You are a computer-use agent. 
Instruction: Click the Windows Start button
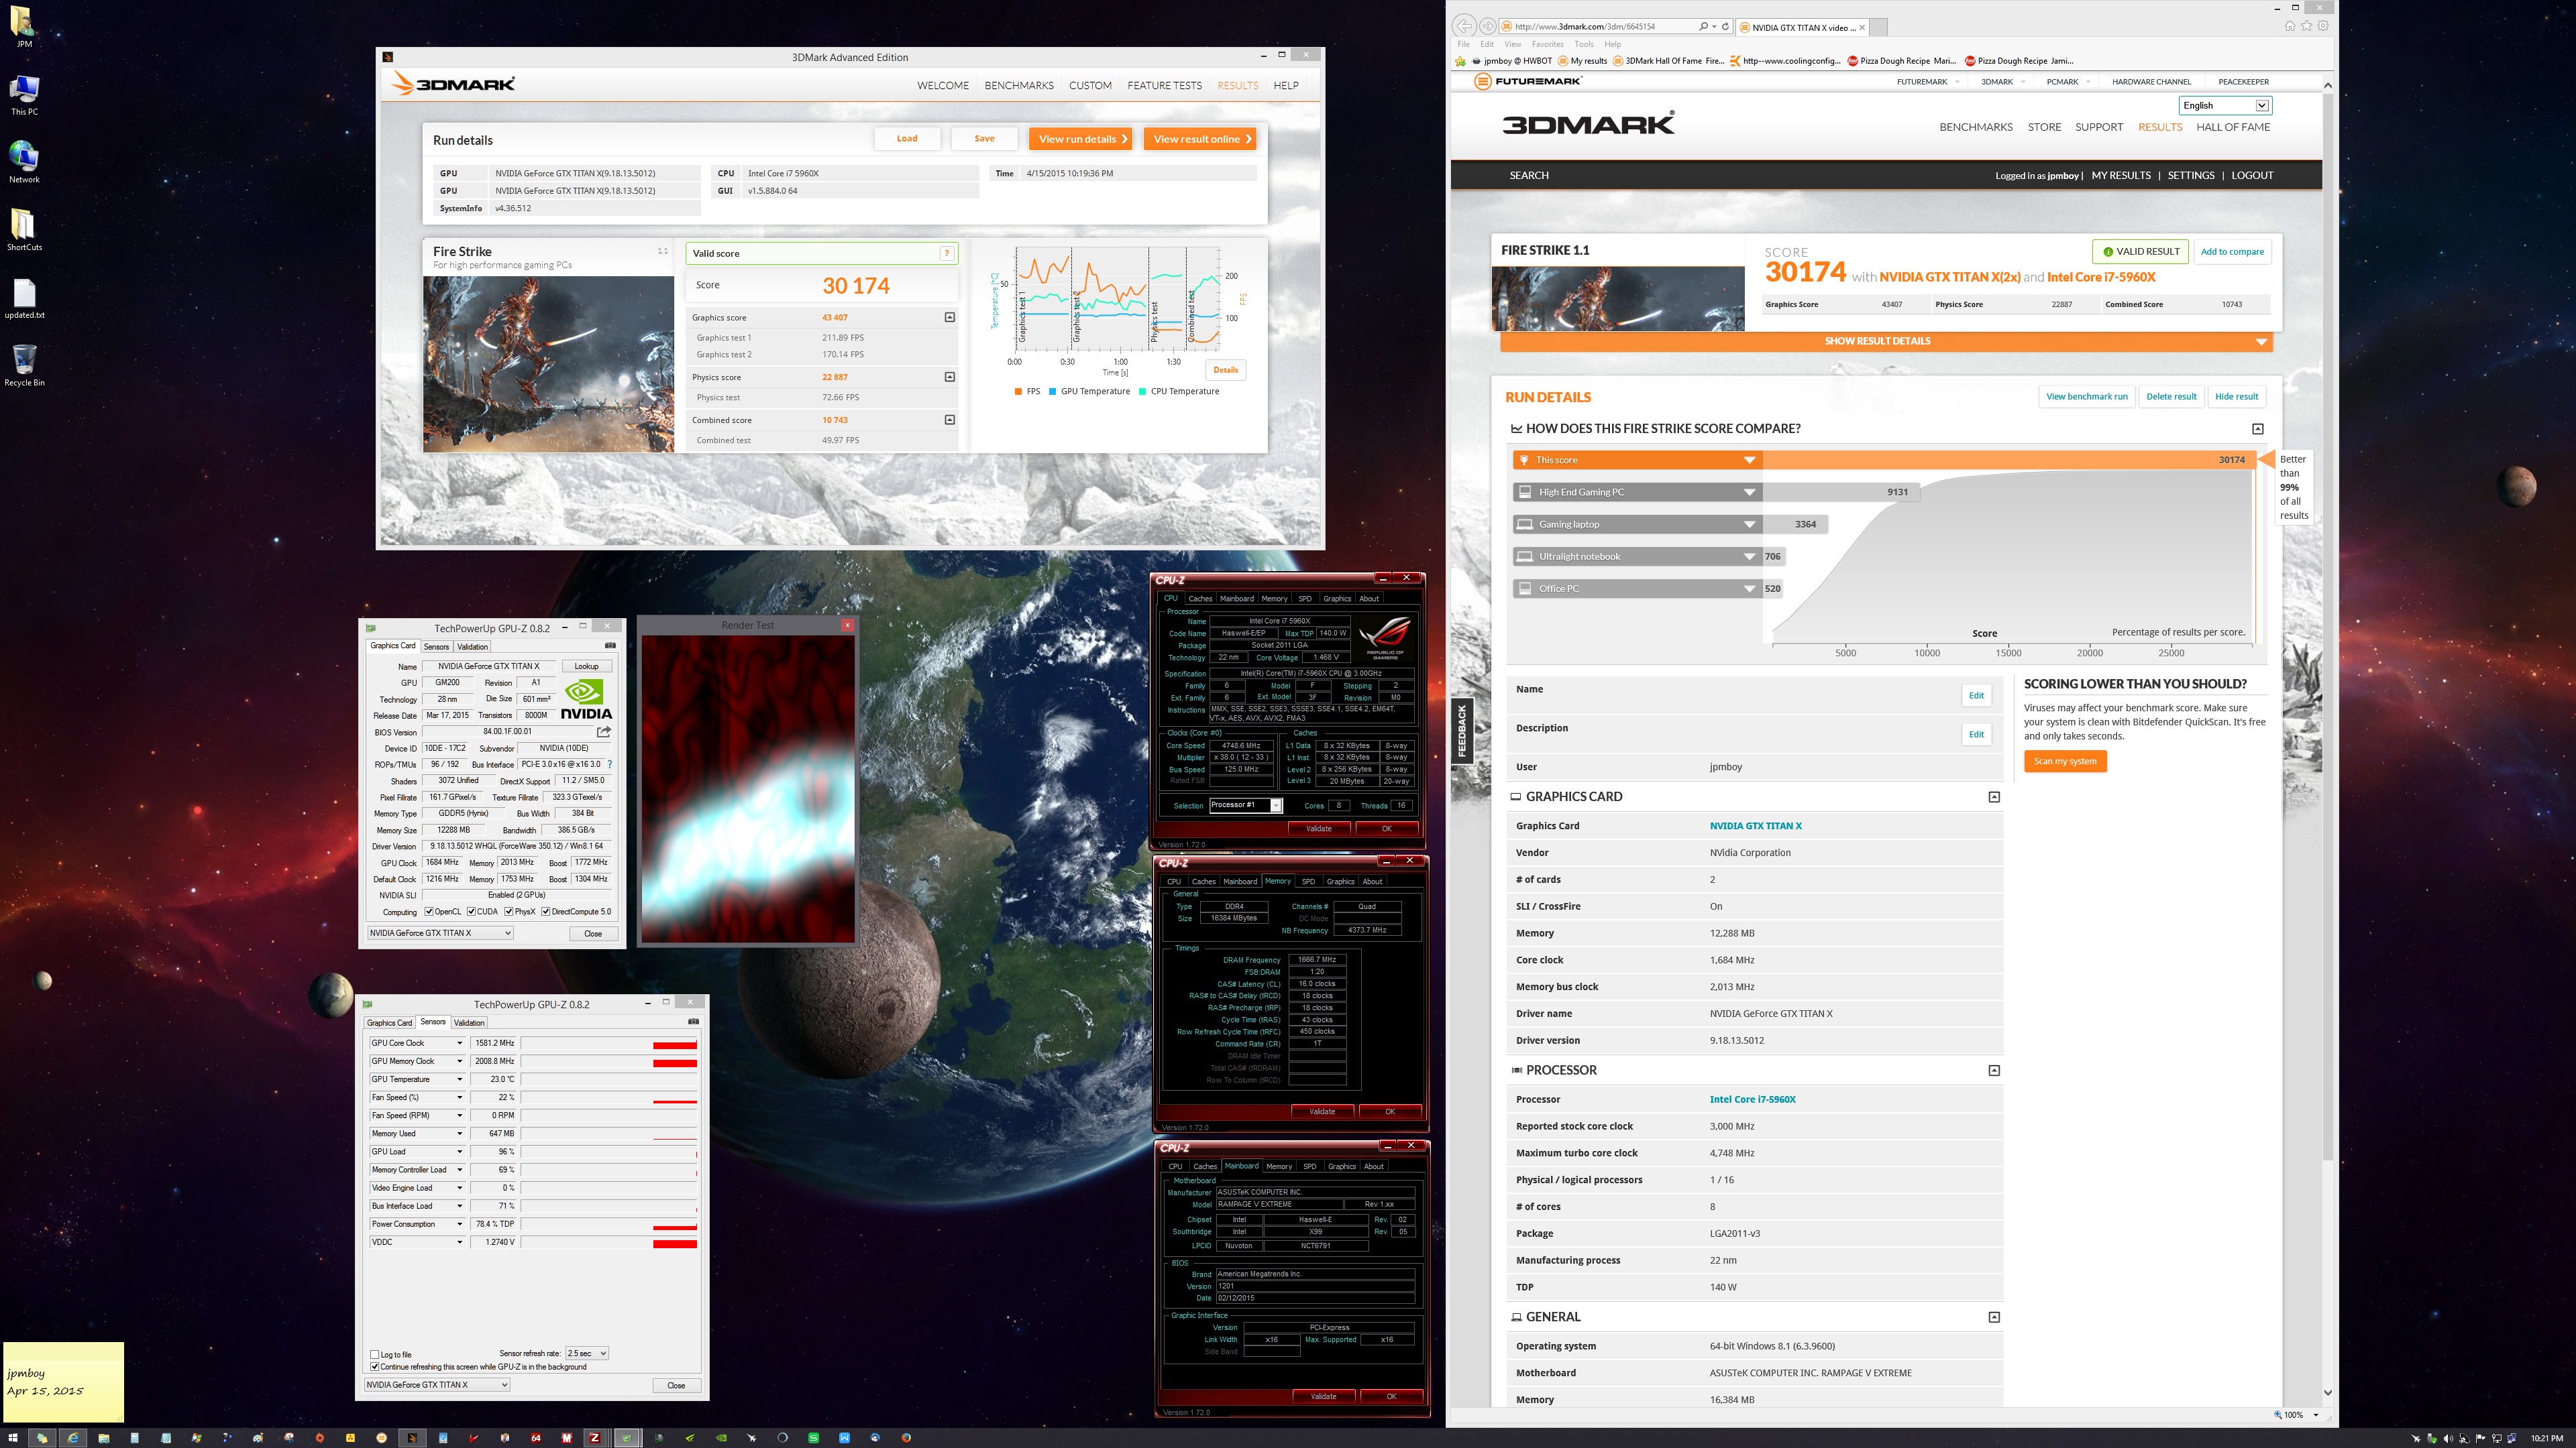[13, 1438]
